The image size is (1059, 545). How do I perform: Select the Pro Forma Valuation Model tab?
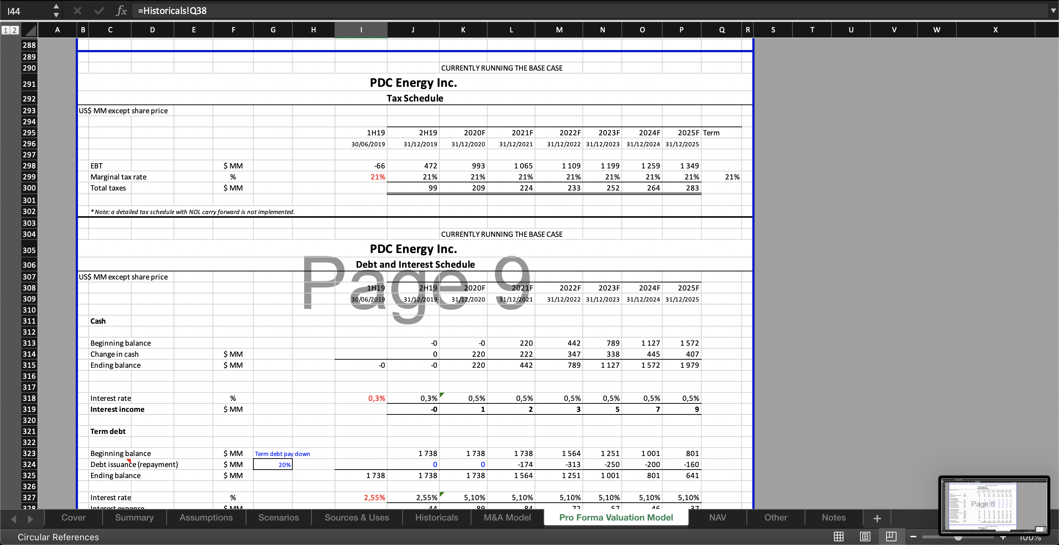coord(616,517)
